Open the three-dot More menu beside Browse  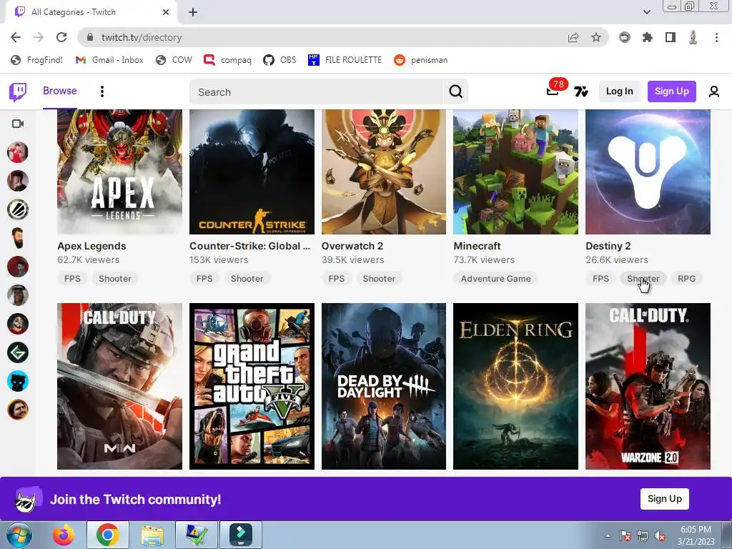[x=102, y=91]
